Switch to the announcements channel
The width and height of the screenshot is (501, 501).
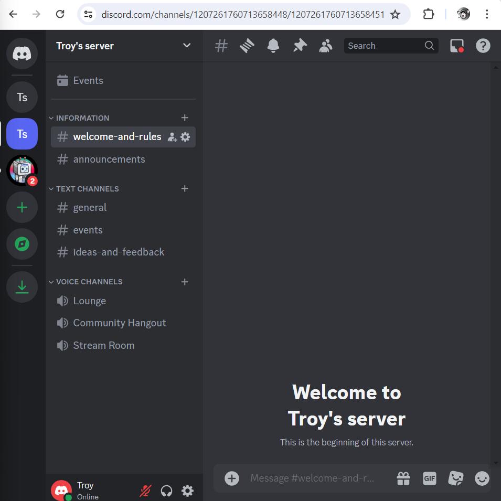pos(109,159)
